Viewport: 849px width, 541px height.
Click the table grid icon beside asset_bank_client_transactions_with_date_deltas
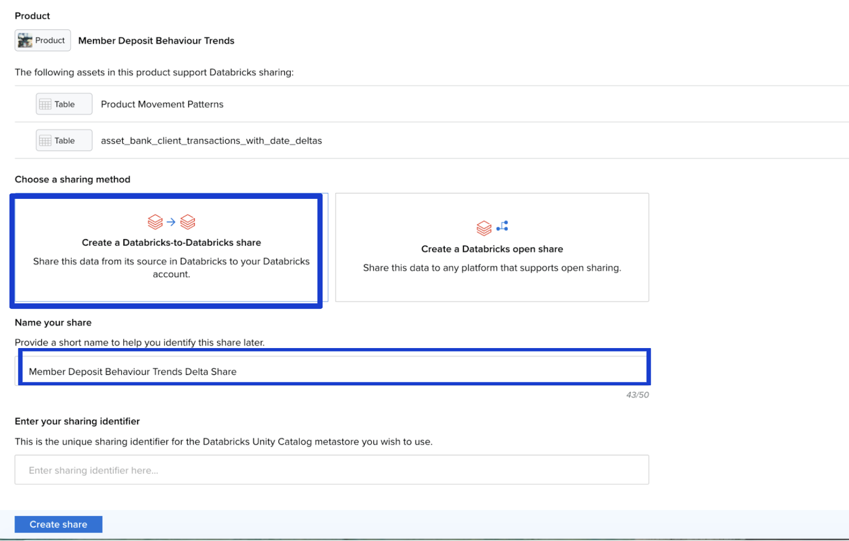[45, 141]
